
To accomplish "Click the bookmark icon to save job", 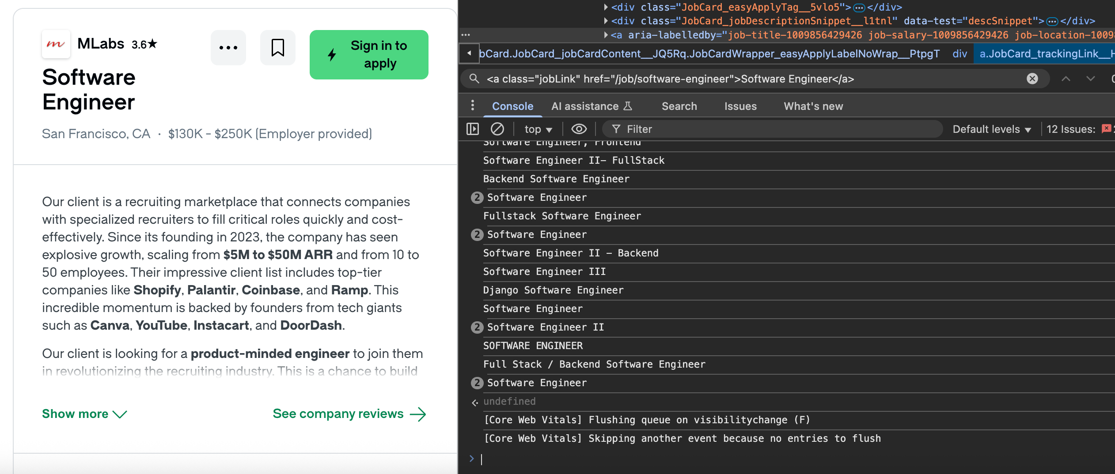I will click(x=277, y=48).
